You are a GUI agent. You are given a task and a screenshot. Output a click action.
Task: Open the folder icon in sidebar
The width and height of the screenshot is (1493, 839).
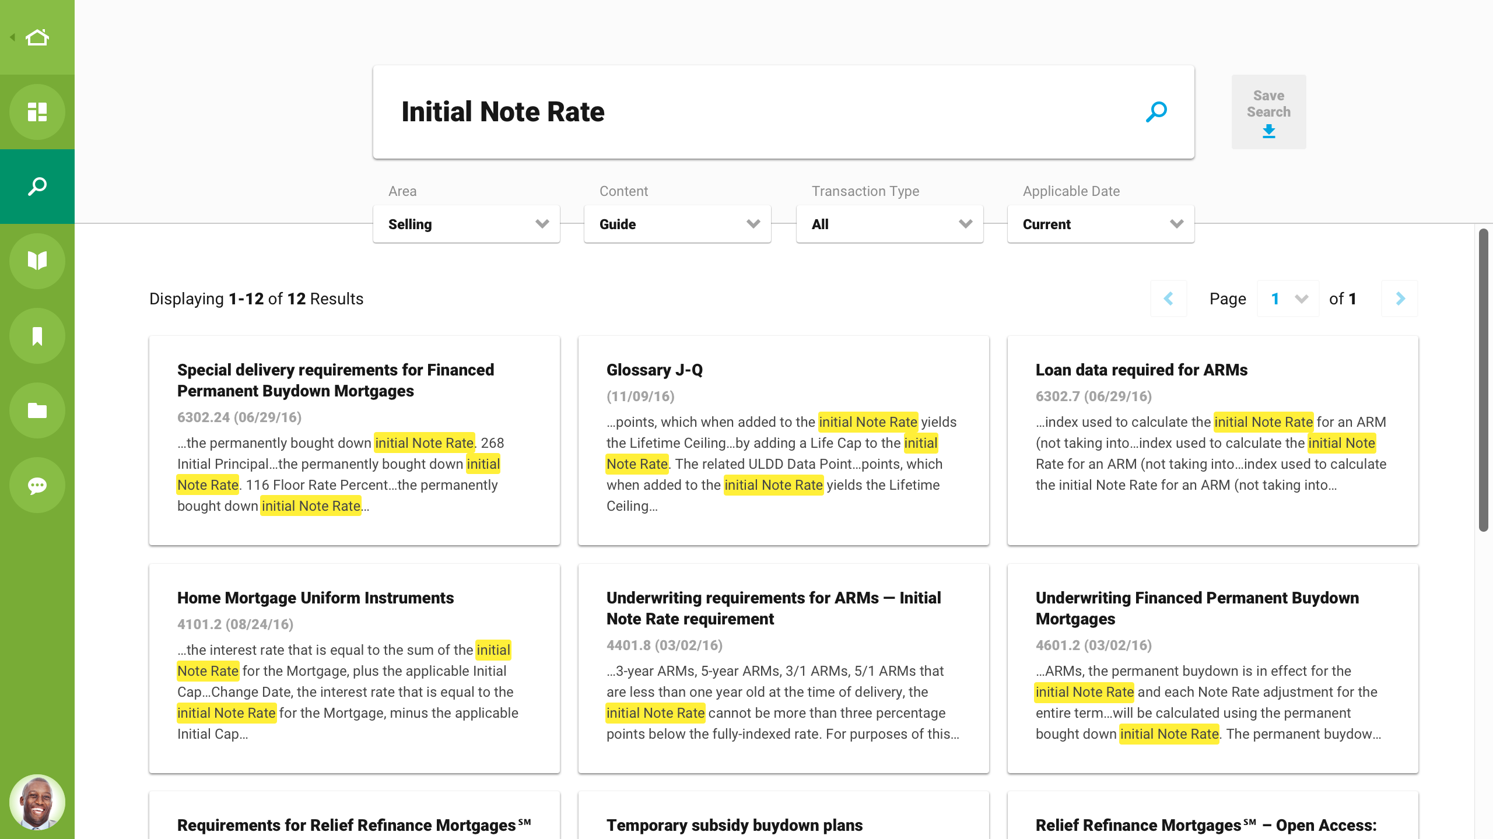(x=37, y=410)
